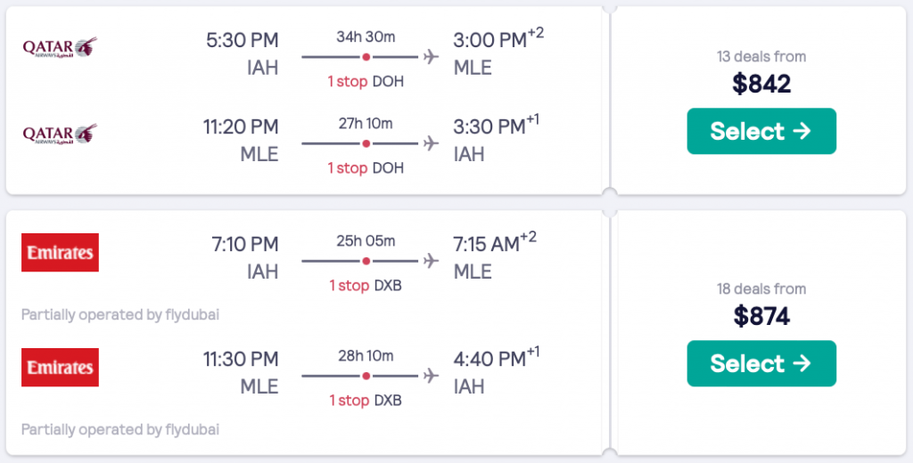Image resolution: width=913 pixels, height=463 pixels.
Task: Click the '1 stop DOH' label on outbound Qatar flight
Action: click(x=366, y=81)
